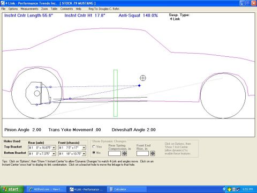Click the upper link front chassis hole

pyautogui.click(x=50, y=87)
